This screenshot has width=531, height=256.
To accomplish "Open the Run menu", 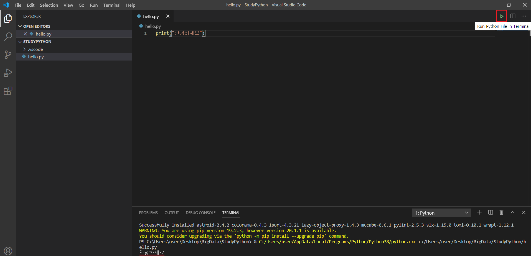I will [94, 5].
